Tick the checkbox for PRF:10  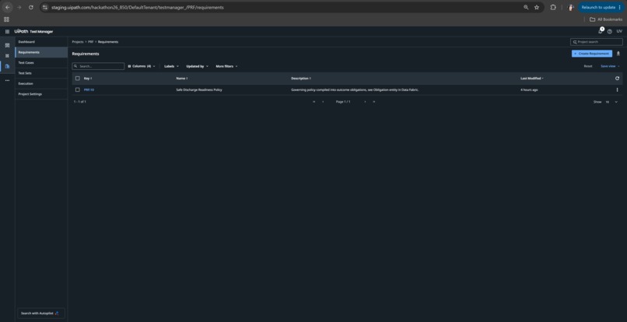(78, 89)
